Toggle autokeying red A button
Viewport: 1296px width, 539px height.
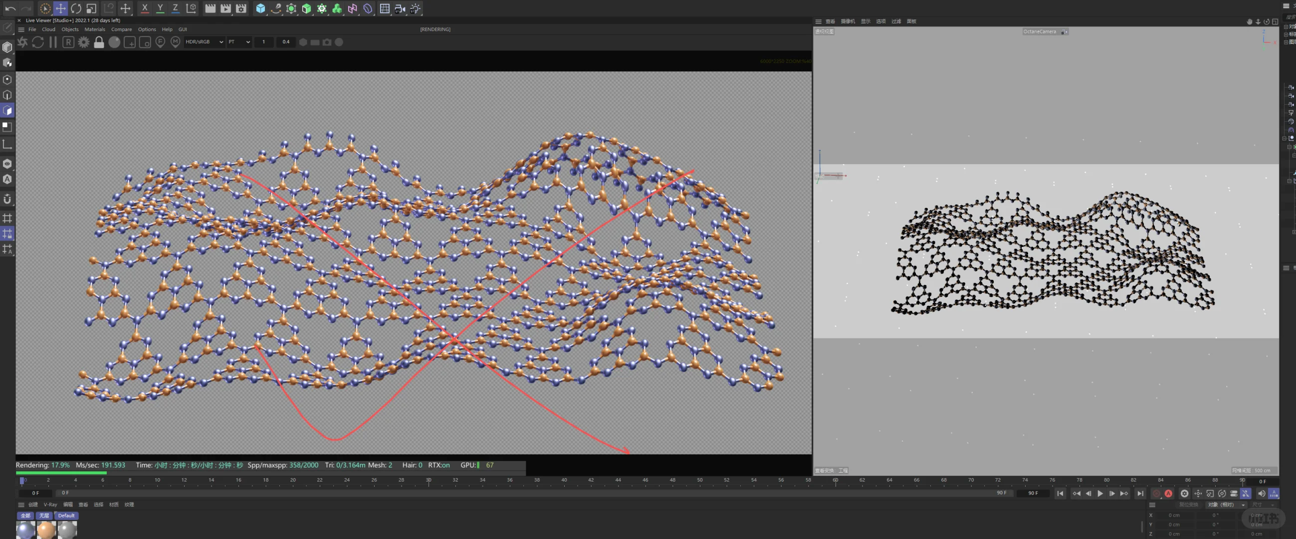tap(1168, 494)
